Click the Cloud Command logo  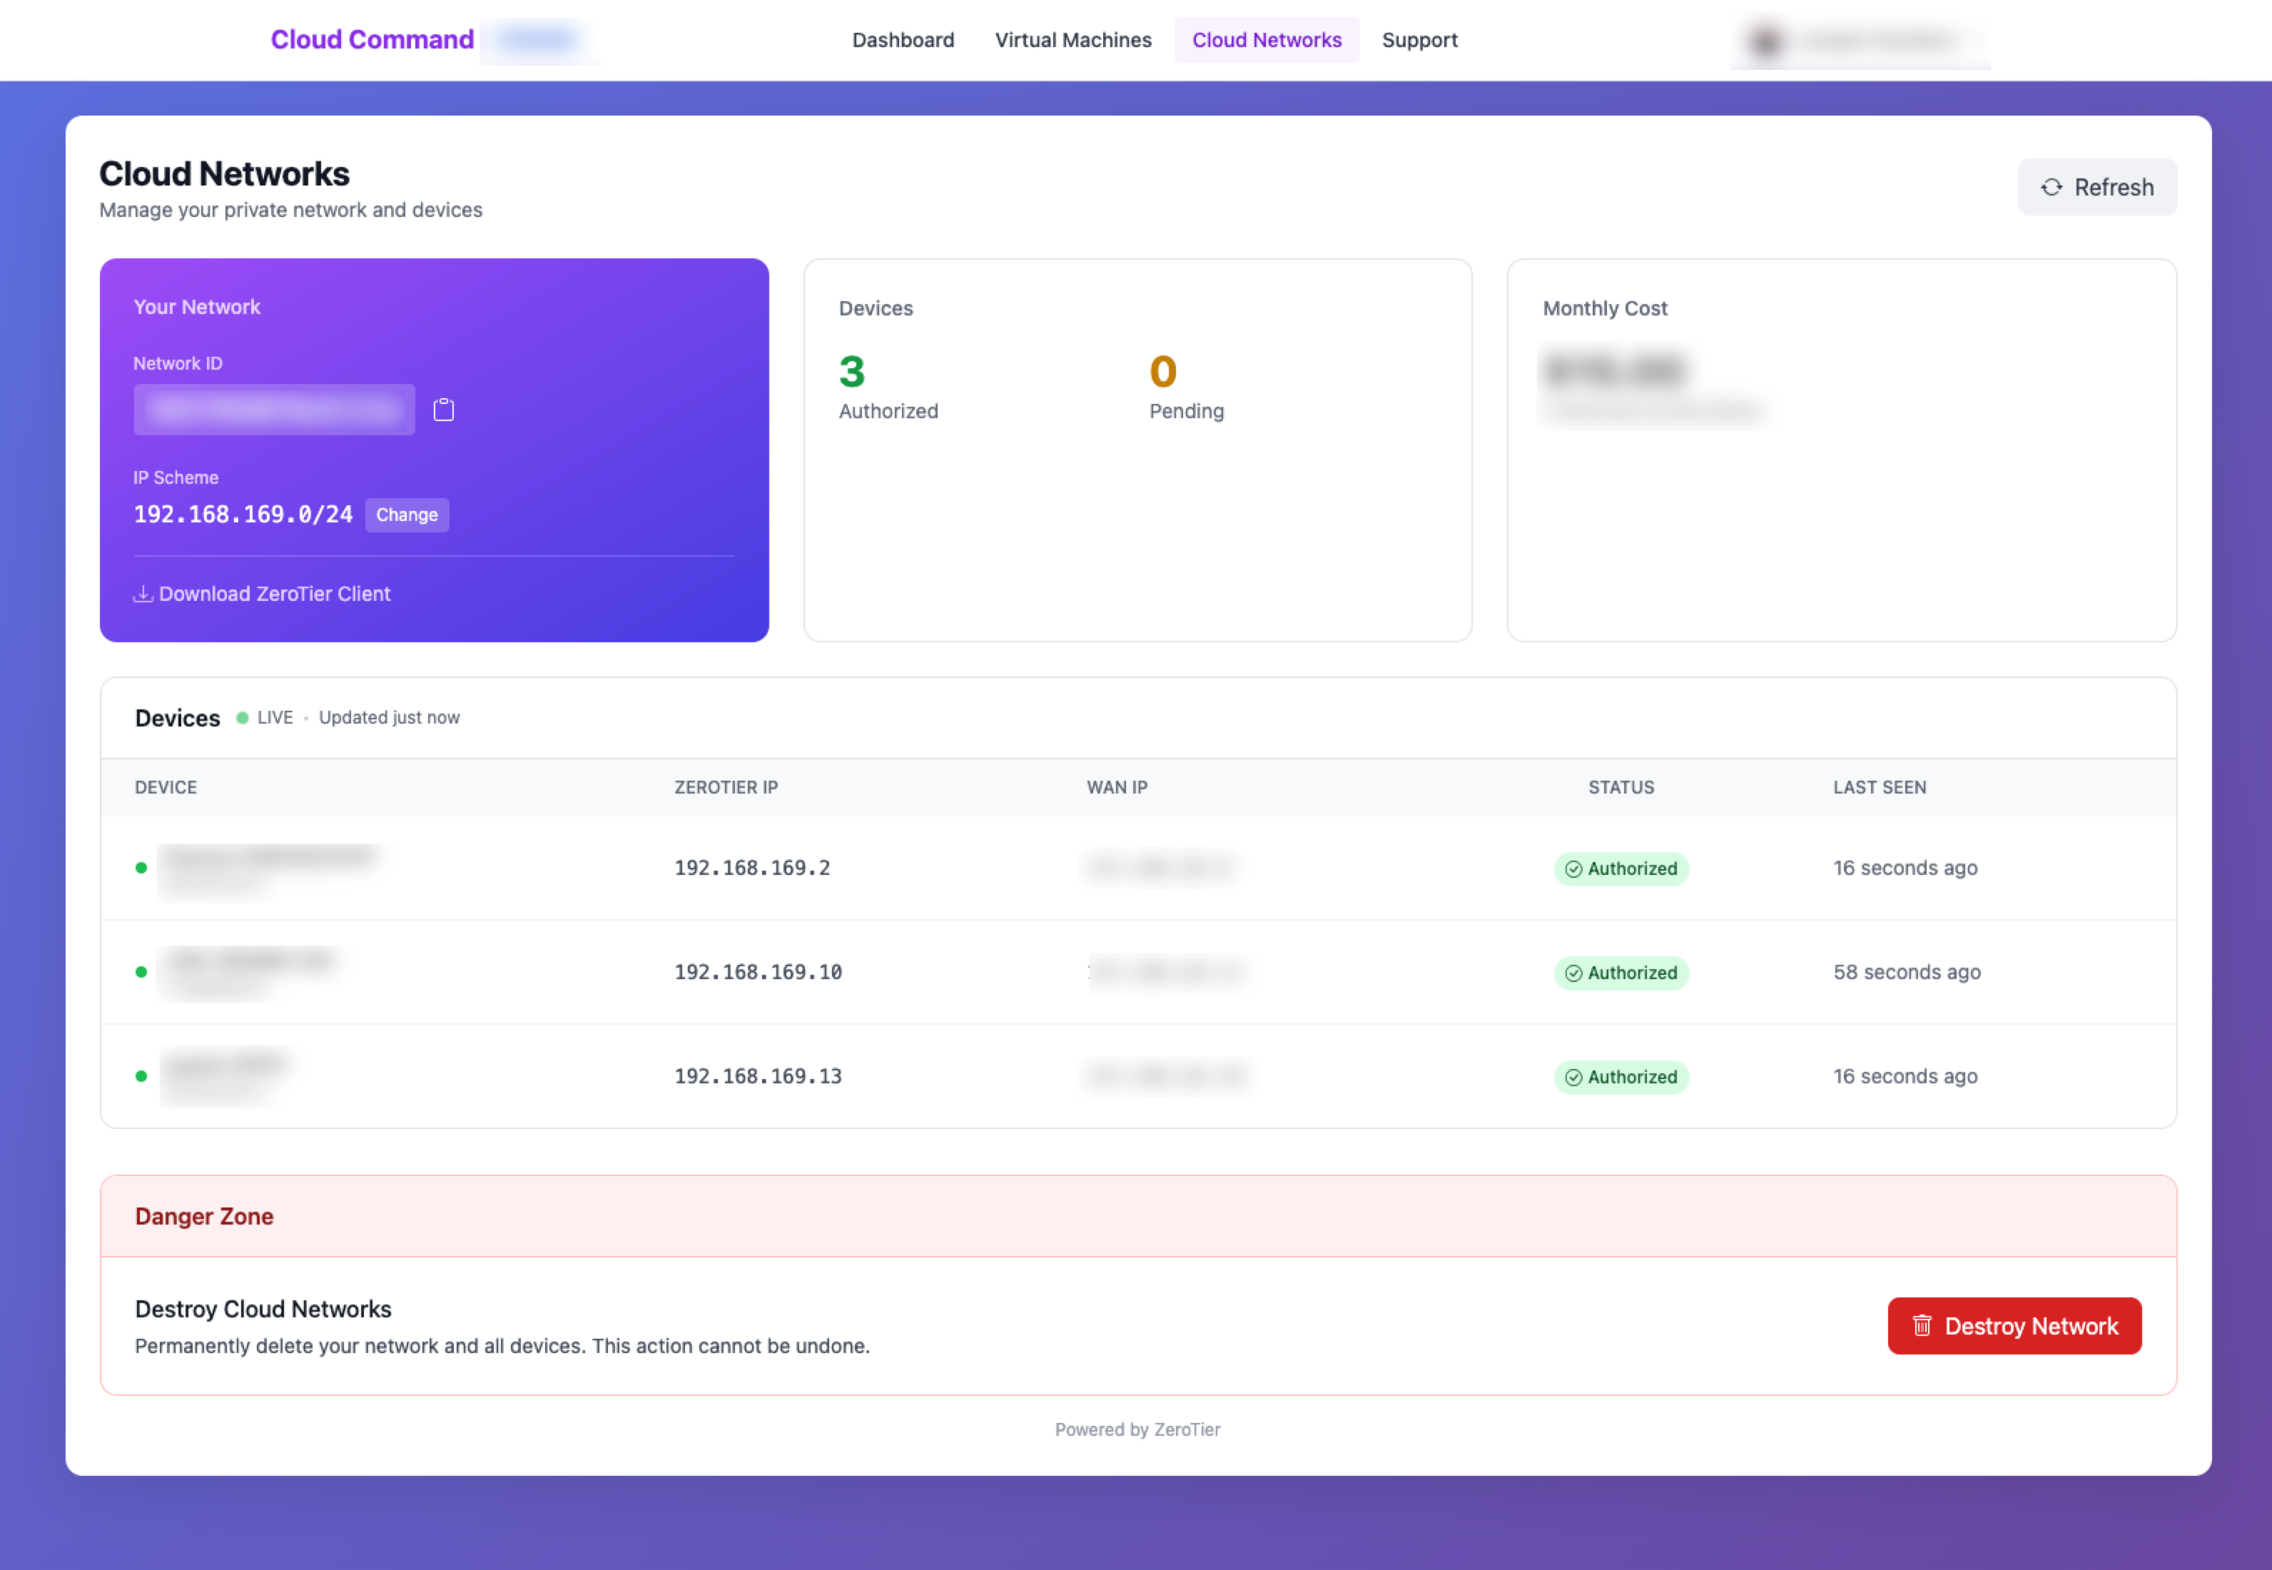[372, 39]
